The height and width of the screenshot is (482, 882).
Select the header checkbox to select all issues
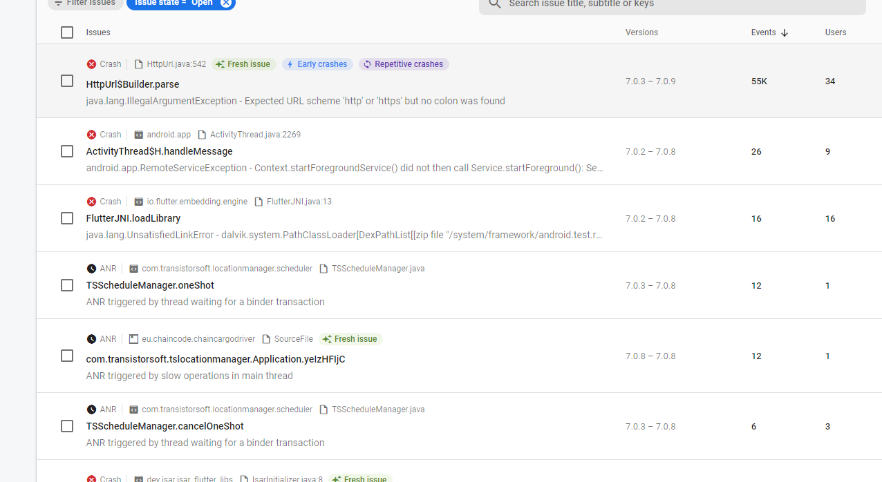(66, 32)
